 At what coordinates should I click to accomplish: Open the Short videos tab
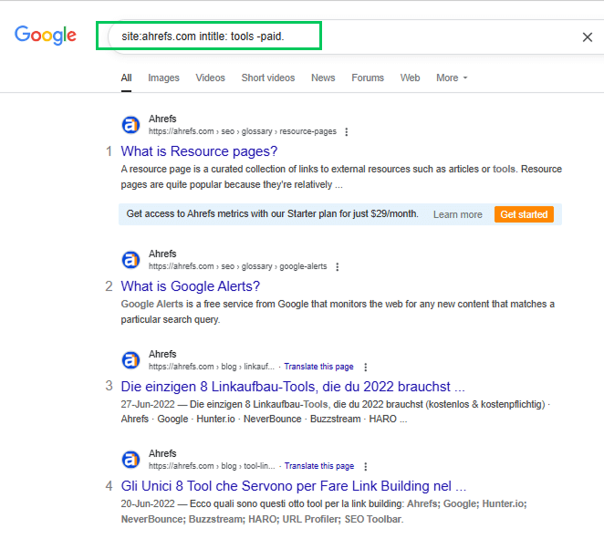click(268, 78)
